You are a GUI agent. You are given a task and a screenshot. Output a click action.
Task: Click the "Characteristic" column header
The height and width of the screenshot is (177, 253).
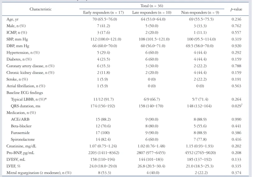tap(41, 9)
